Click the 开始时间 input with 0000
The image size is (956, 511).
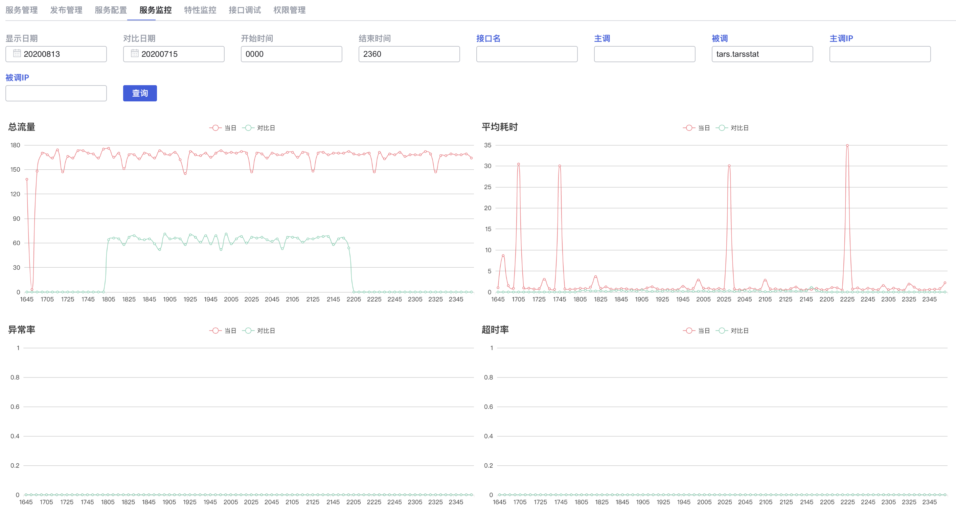(291, 54)
